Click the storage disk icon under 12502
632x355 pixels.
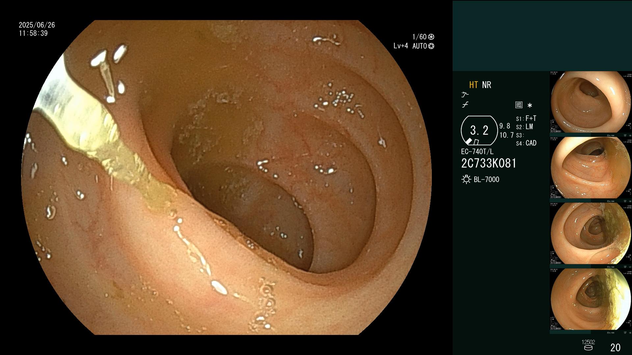(588, 348)
